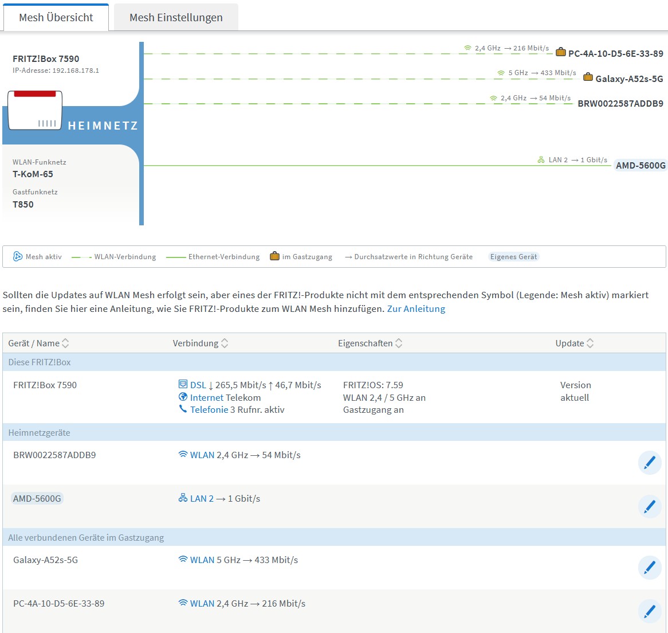Viewport: 668px width, 633px height.
Task: Click the Wi-Fi icon on the 216 Mbit/s diagram line
Action: click(467, 48)
